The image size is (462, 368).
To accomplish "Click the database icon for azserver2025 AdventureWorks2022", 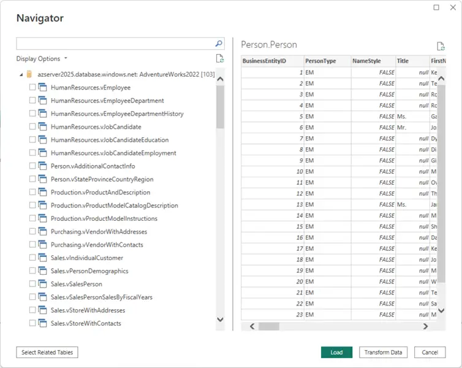I will (x=29, y=74).
